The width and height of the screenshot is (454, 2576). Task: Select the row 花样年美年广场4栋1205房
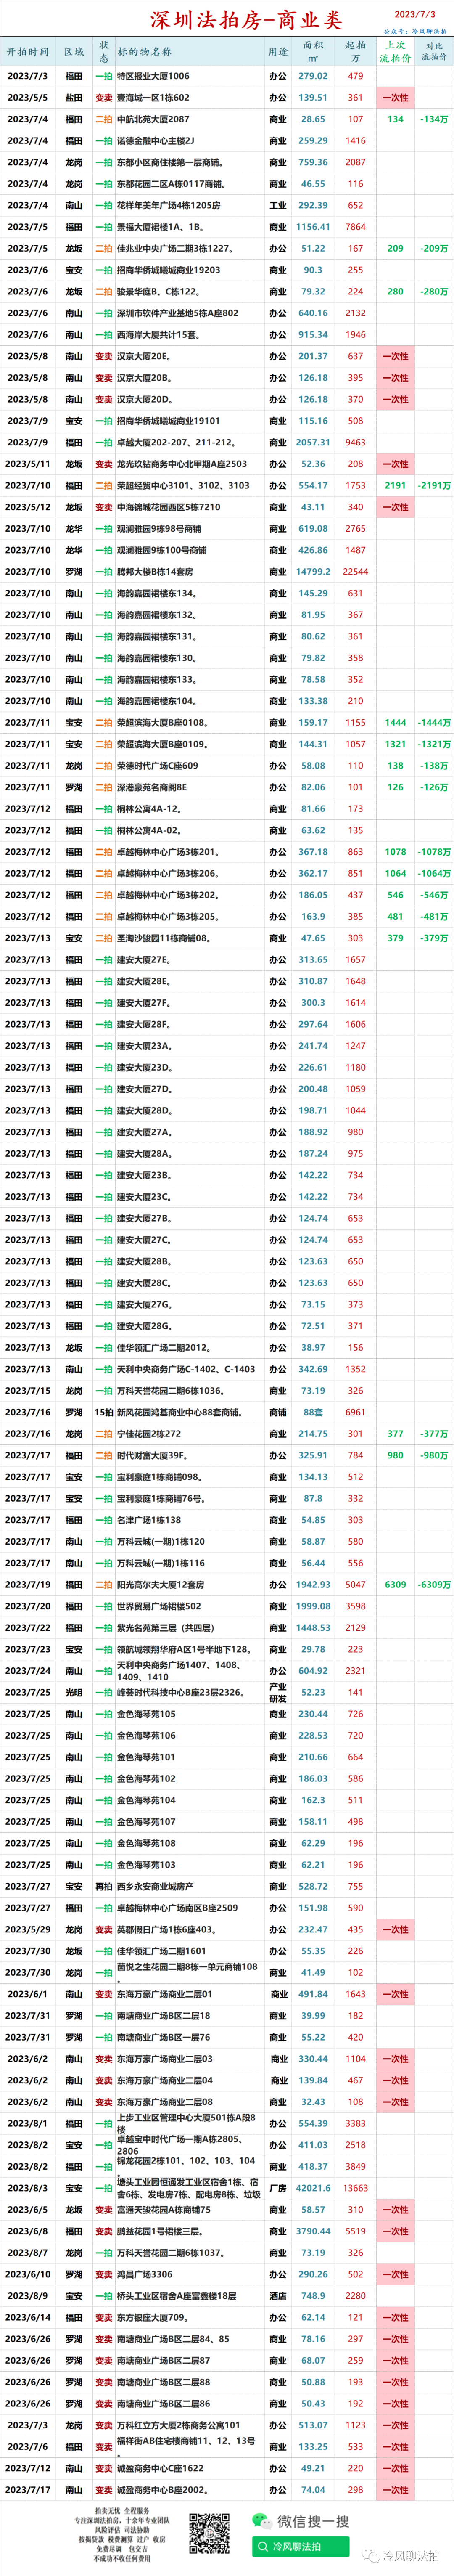[227, 205]
